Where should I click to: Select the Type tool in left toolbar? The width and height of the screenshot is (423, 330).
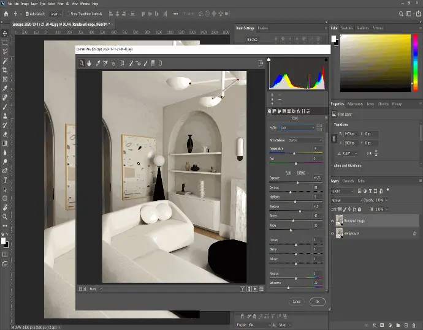coord(5,180)
